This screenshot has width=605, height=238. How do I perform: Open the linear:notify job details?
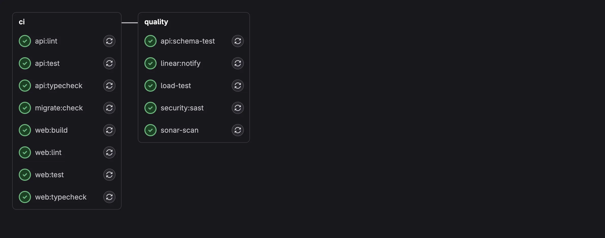click(180, 63)
